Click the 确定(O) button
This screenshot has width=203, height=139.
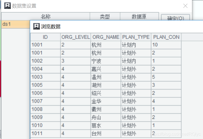pos(175,17)
